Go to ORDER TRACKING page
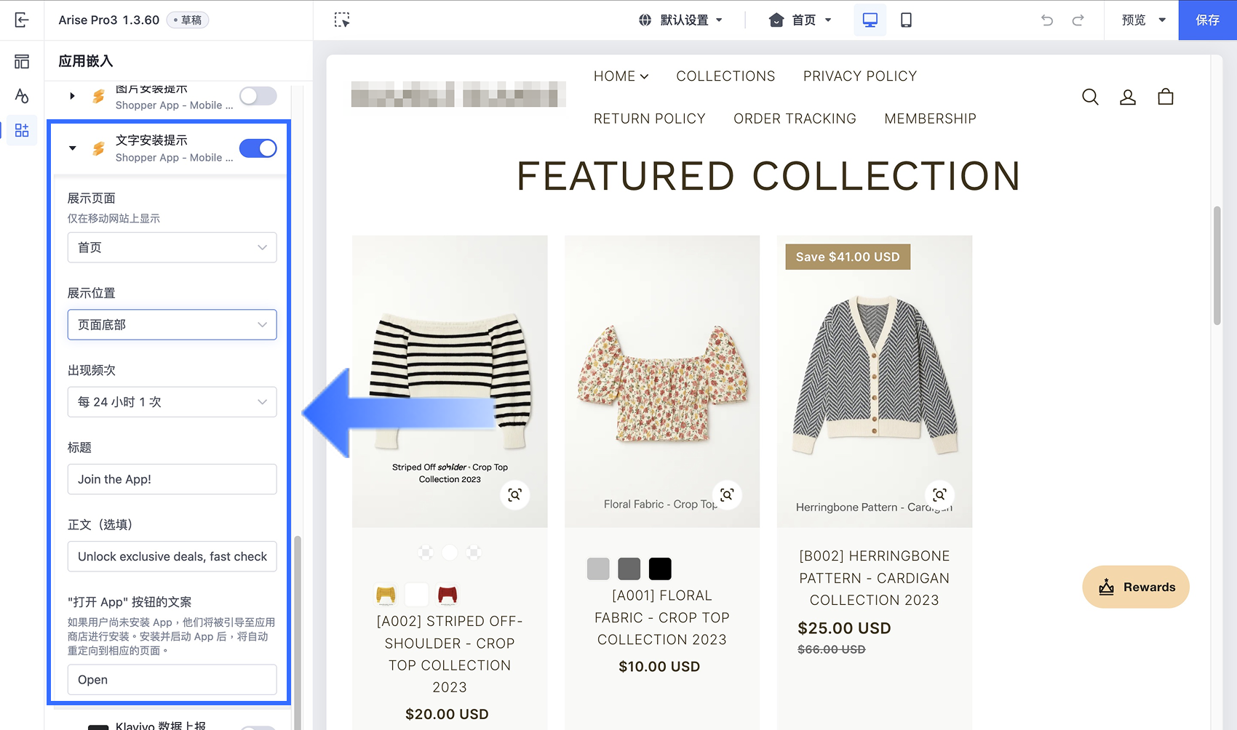The height and width of the screenshot is (730, 1237). pos(795,119)
